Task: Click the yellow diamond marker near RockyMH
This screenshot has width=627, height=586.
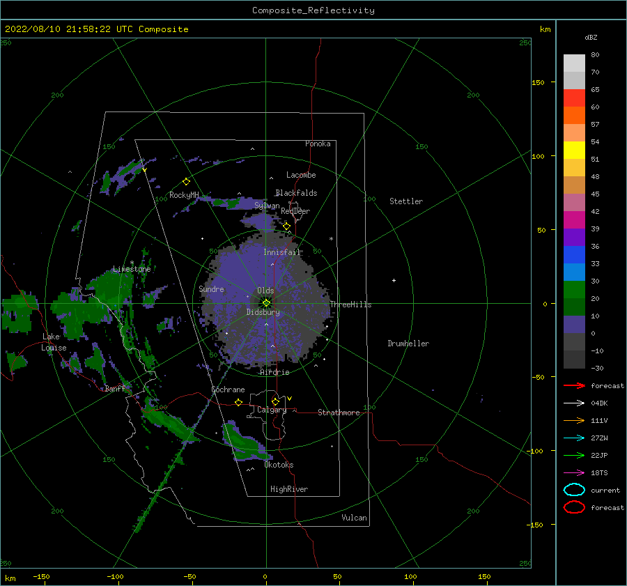Action: (186, 182)
